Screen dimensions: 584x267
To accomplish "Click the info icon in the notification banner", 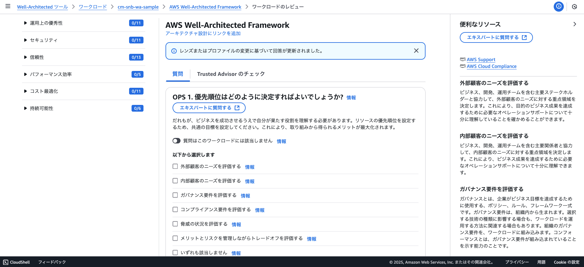I will (174, 51).
